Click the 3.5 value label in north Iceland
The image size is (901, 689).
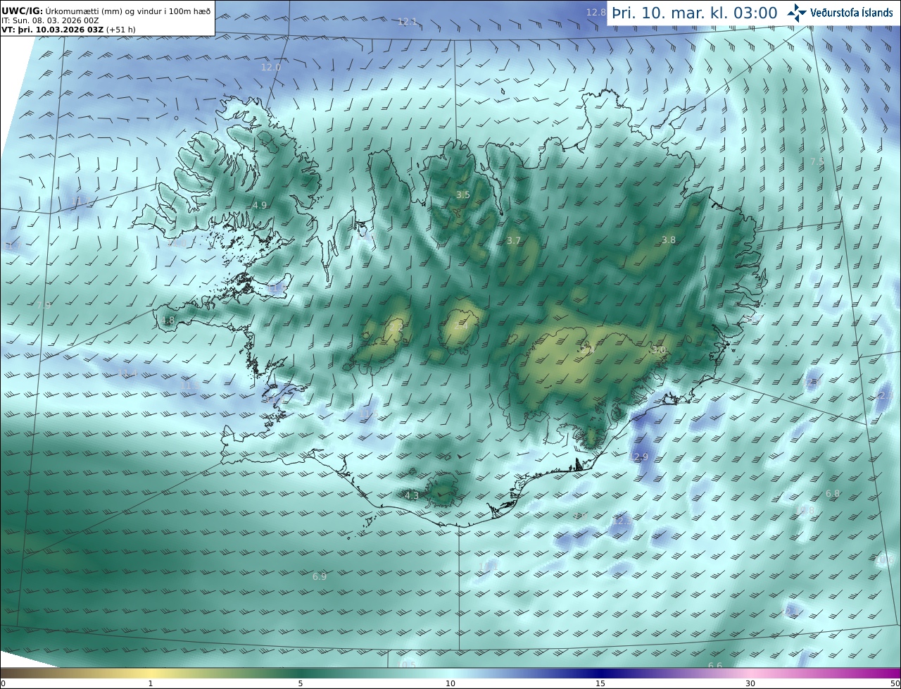[x=462, y=195]
